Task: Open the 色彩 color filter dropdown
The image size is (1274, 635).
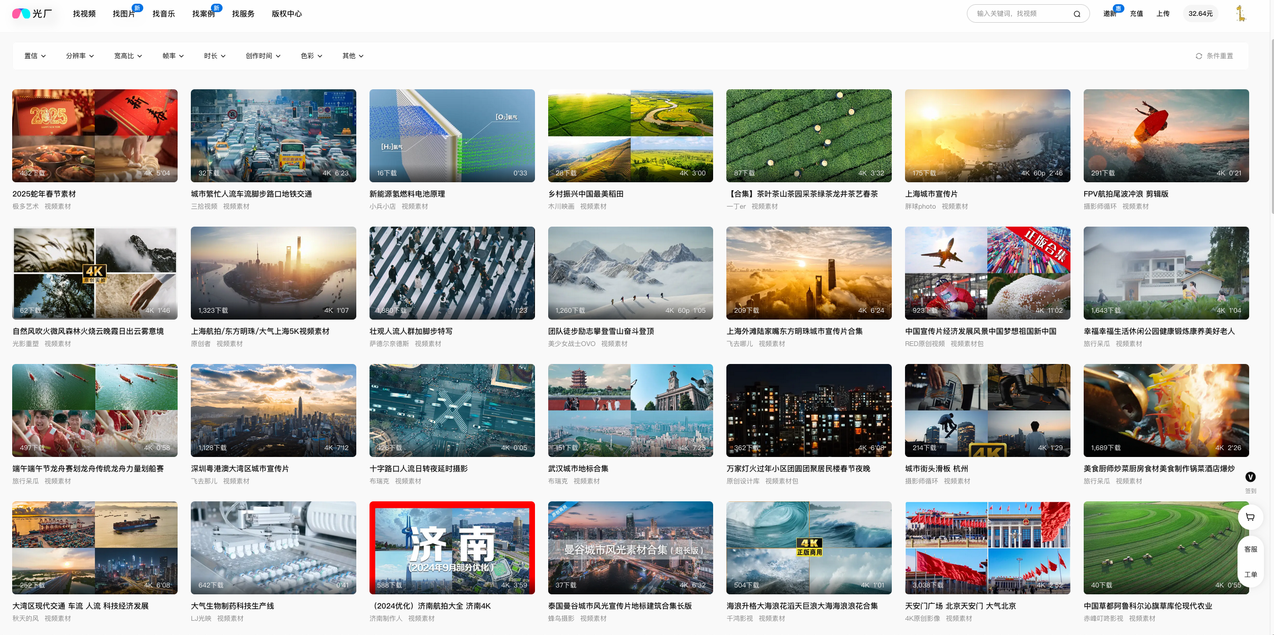Action: [x=311, y=56]
